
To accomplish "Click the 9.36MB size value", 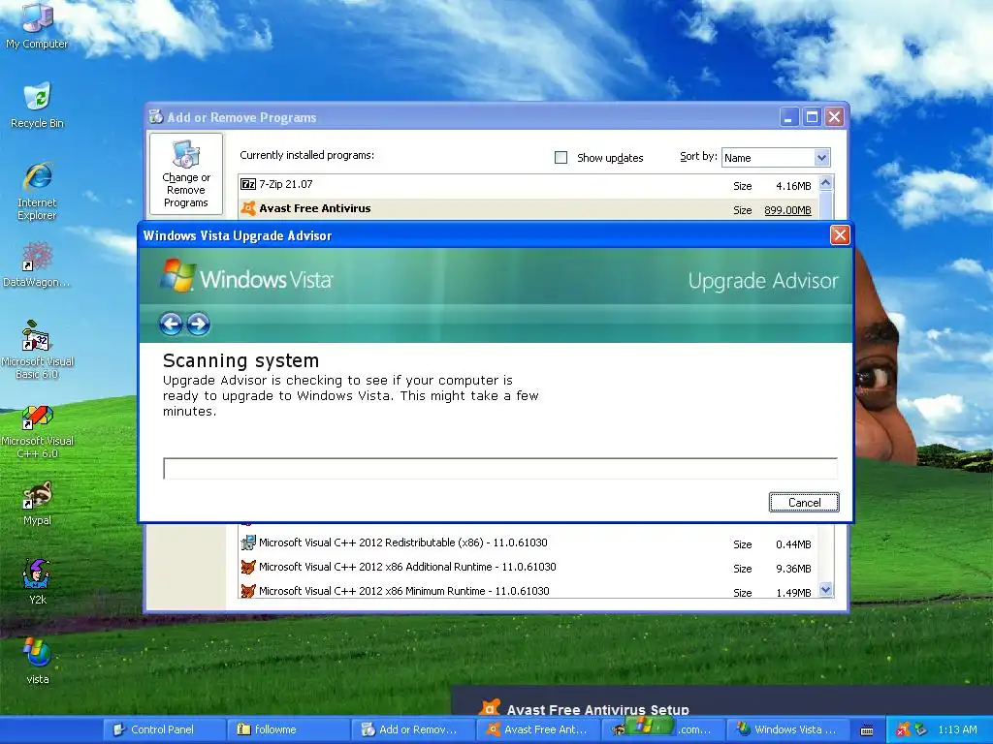I will tap(793, 568).
